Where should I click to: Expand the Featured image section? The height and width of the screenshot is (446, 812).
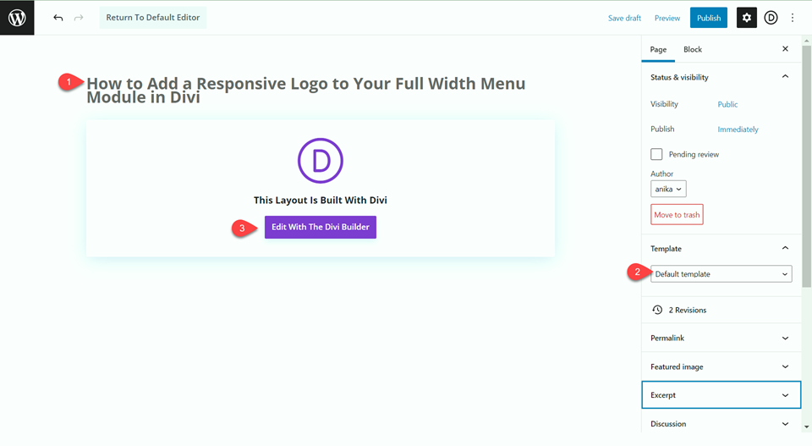(x=721, y=366)
